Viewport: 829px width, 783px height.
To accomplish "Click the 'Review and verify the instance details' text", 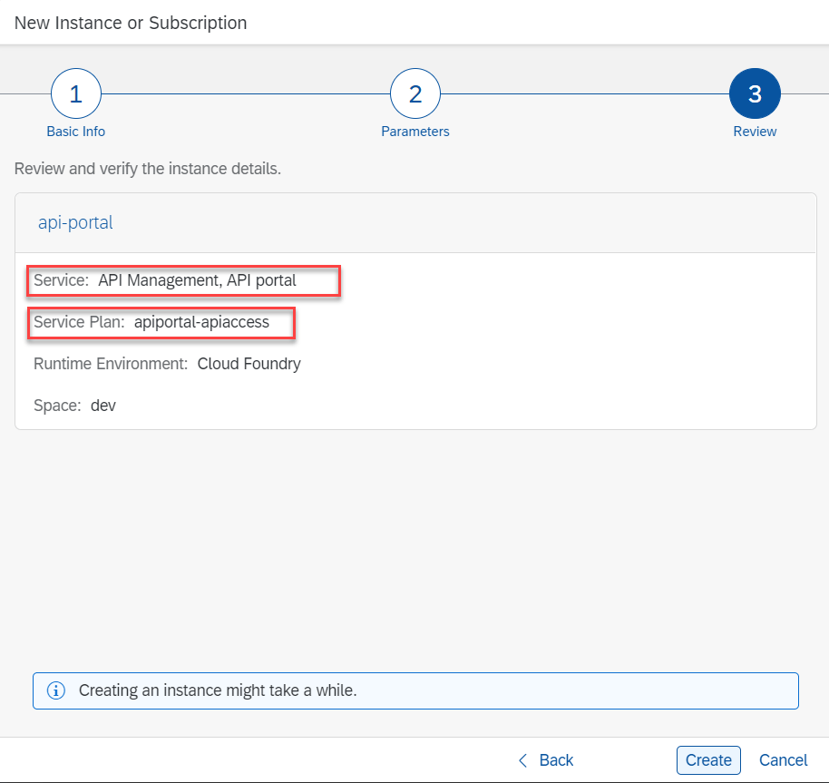I will (x=148, y=170).
